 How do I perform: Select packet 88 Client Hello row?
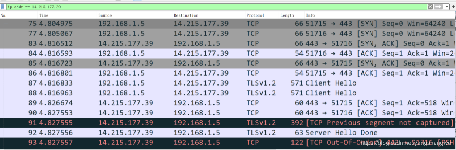point(228,93)
